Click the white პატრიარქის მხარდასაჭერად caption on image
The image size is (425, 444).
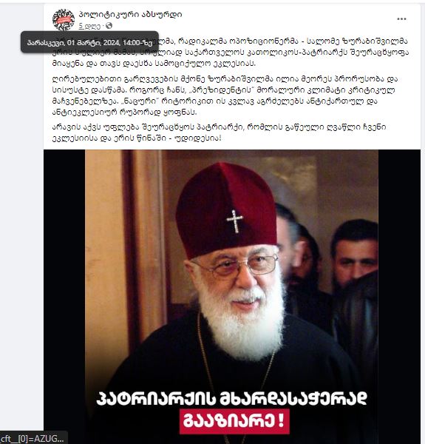click(231, 398)
